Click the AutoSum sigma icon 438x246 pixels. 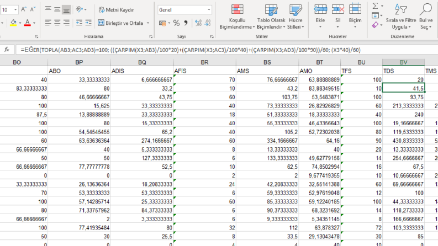point(375,6)
